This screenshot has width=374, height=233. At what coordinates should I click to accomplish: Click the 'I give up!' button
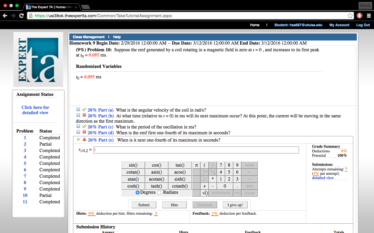coord(235,205)
